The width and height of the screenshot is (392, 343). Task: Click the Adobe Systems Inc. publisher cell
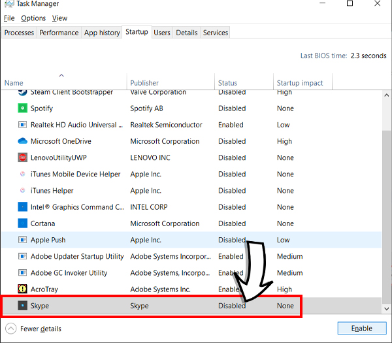tap(160, 289)
